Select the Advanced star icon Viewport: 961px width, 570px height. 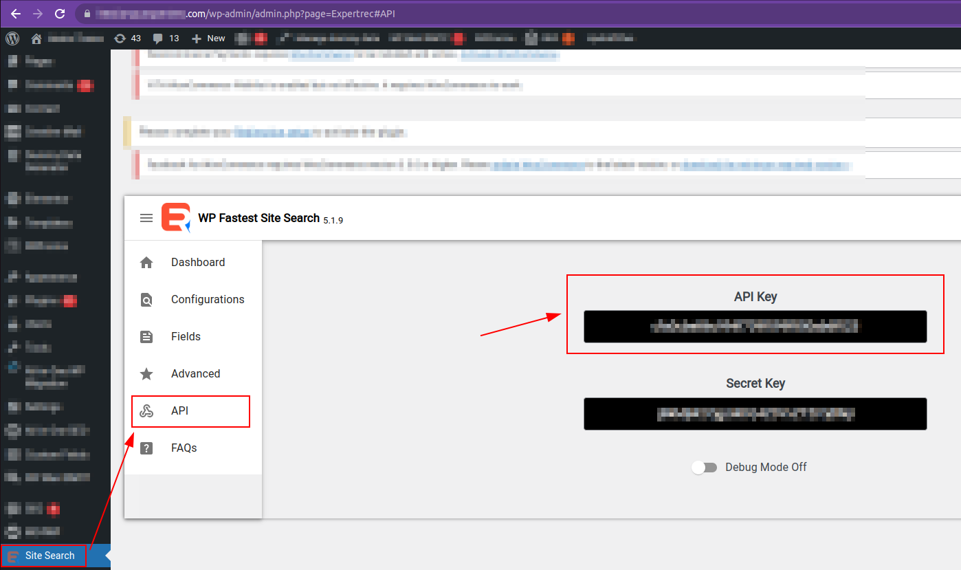pos(146,373)
